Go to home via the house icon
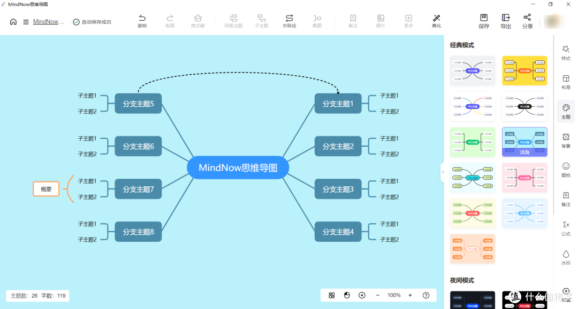The image size is (578, 309). [x=13, y=22]
